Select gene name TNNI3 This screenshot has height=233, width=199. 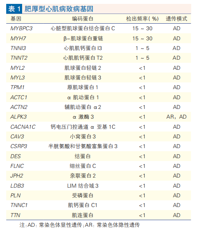[18, 48]
